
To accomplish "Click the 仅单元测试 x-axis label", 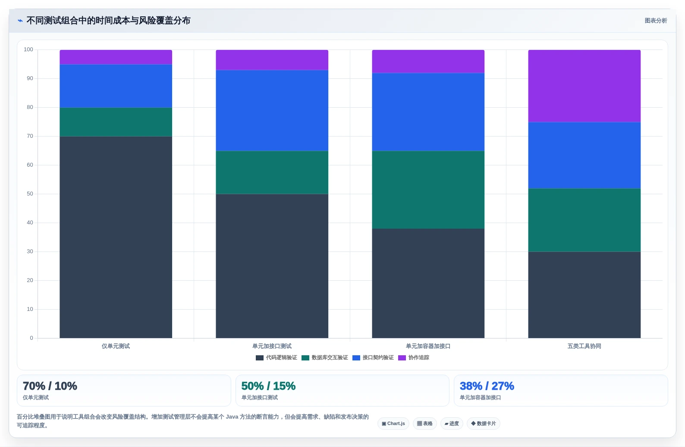I will pyautogui.click(x=116, y=346).
